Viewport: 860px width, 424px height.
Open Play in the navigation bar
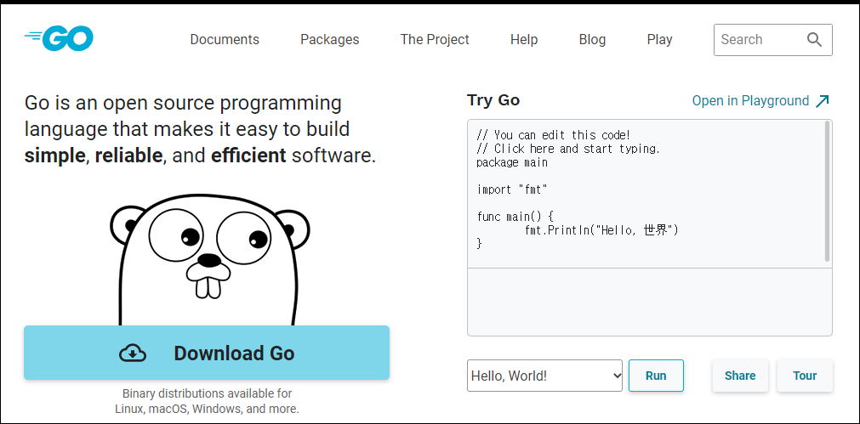pos(659,39)
